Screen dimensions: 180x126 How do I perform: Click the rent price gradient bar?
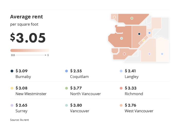coord(30,50)
